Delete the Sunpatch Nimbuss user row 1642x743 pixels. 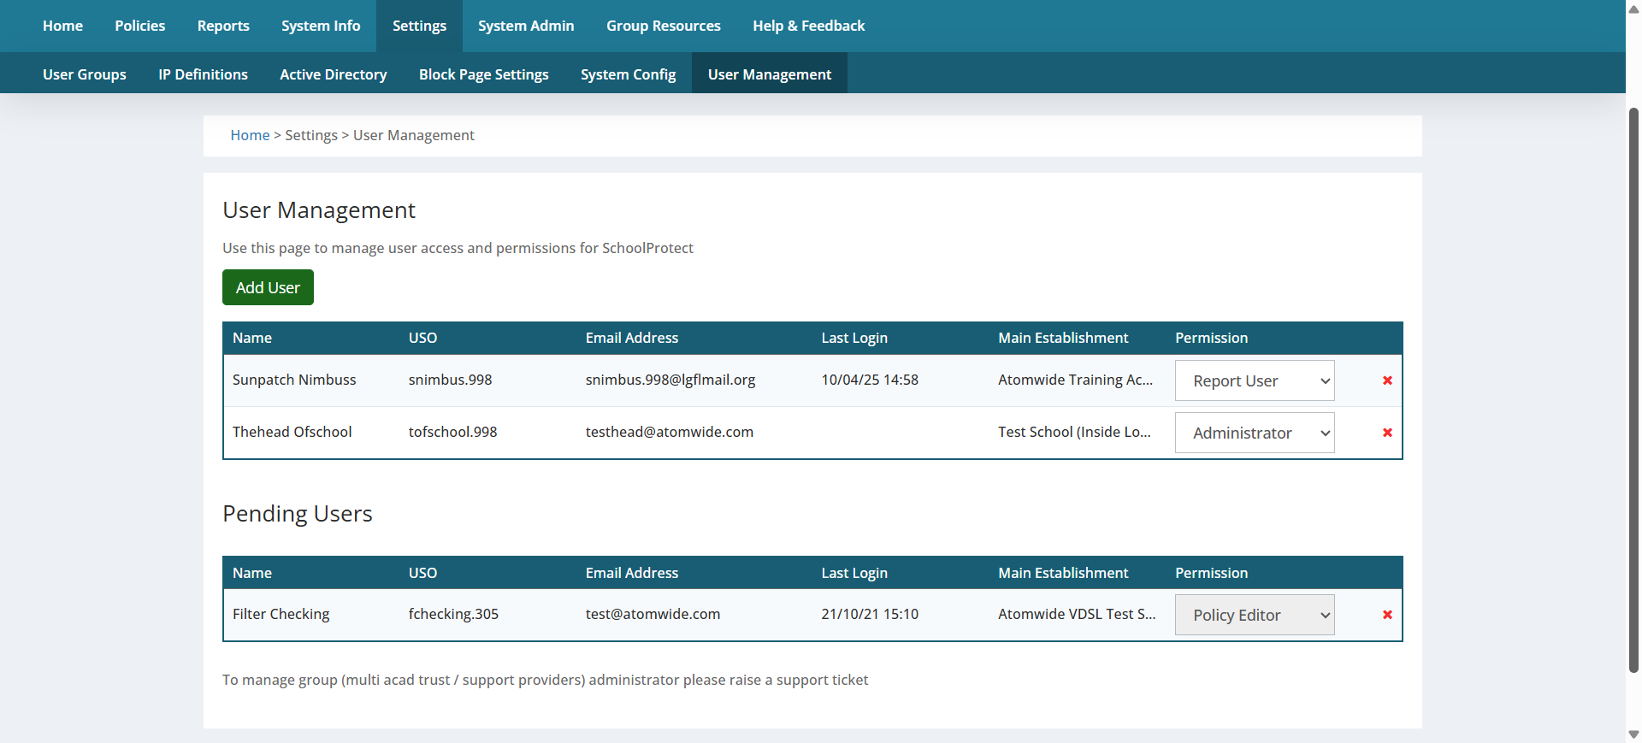(1387, 380)
